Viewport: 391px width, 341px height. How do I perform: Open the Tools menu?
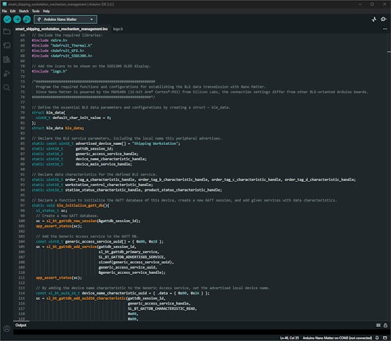(x=36, y=11)
